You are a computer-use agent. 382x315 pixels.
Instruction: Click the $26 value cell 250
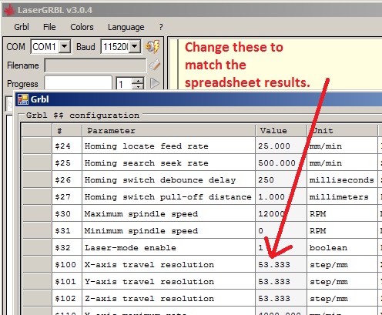(x=281, y=179)
